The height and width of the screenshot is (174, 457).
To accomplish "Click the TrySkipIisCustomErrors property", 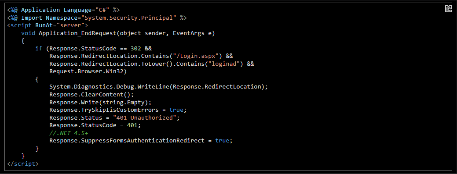I will click(104, 110).
